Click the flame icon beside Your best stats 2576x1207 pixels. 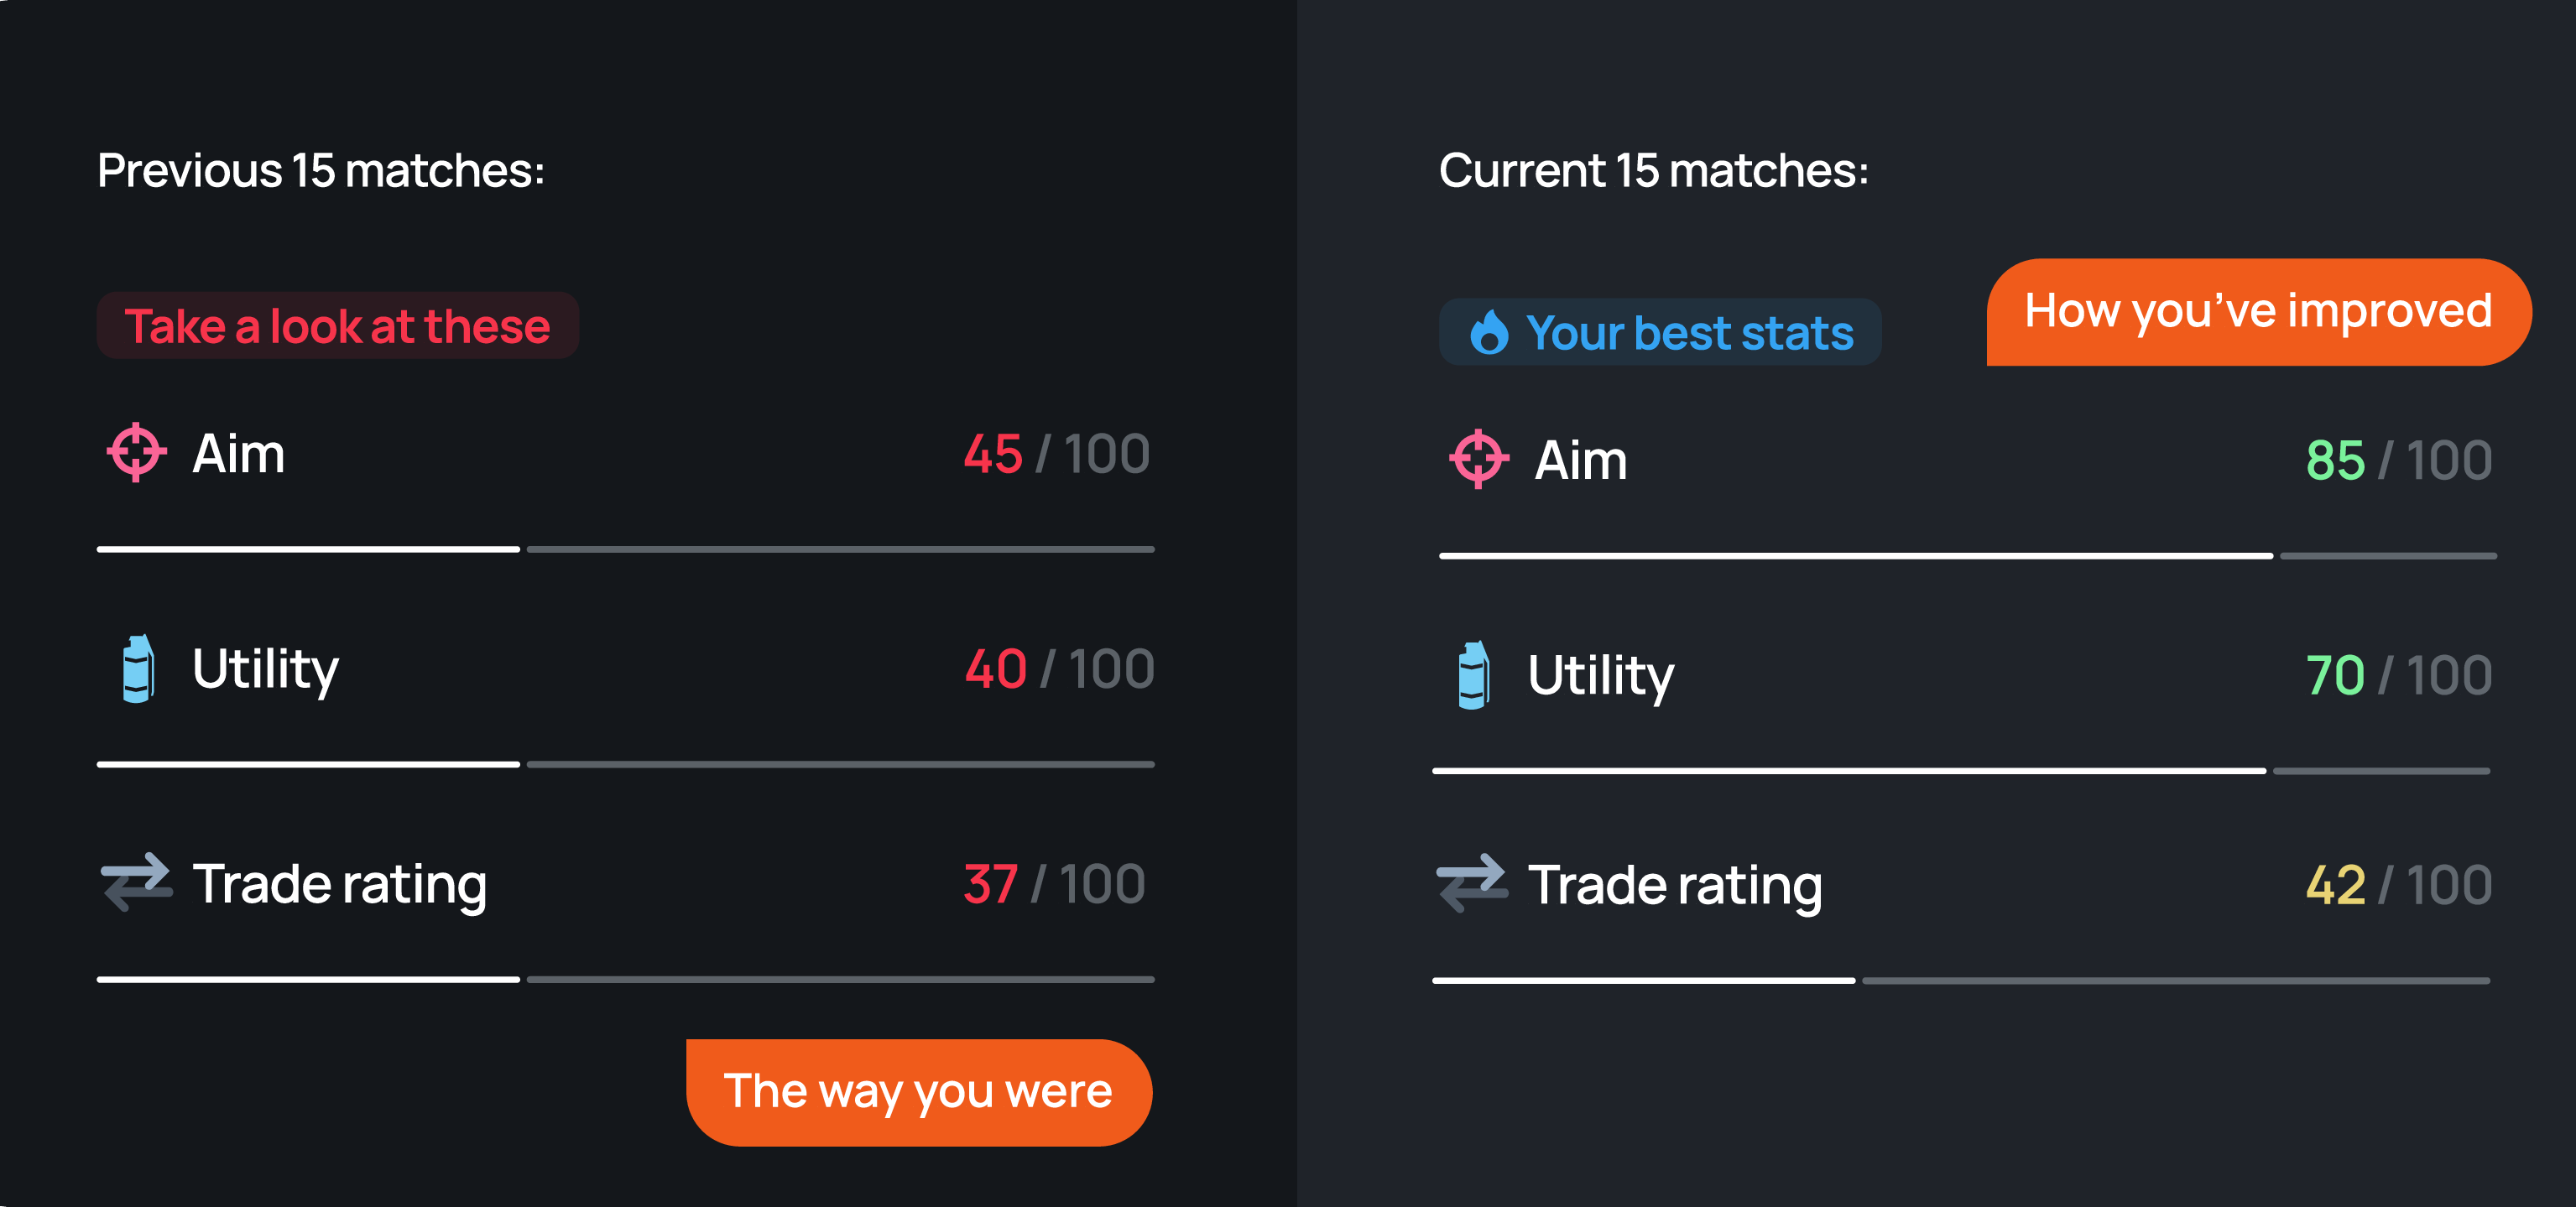tap(1489, 332)
